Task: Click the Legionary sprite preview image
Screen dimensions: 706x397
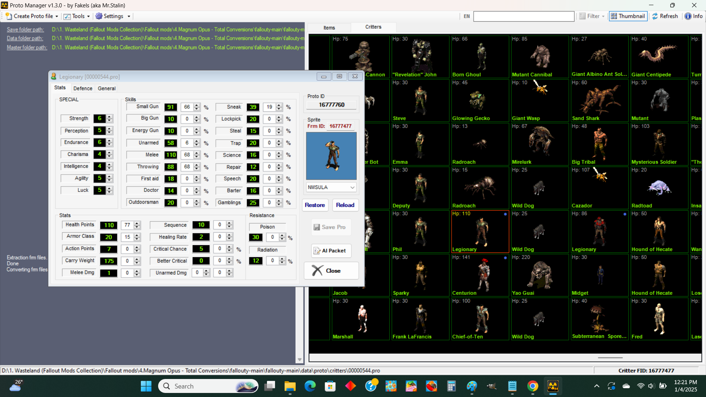Action: pos(331,156)
